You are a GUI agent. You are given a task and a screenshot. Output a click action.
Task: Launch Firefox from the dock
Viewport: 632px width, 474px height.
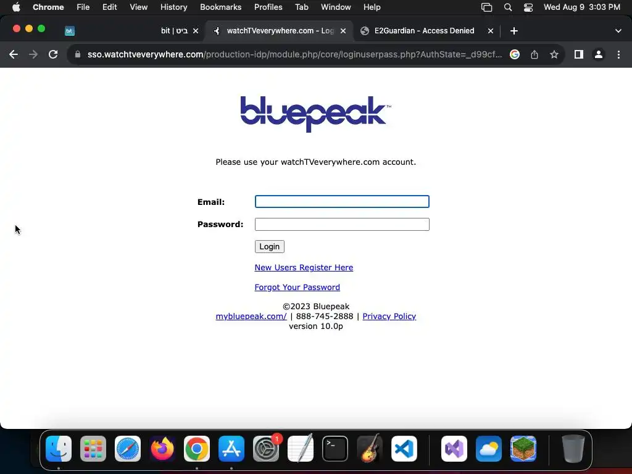tap(162, 449)
